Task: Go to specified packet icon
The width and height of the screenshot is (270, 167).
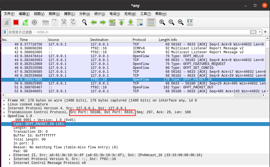Action: tap(112, 23)
